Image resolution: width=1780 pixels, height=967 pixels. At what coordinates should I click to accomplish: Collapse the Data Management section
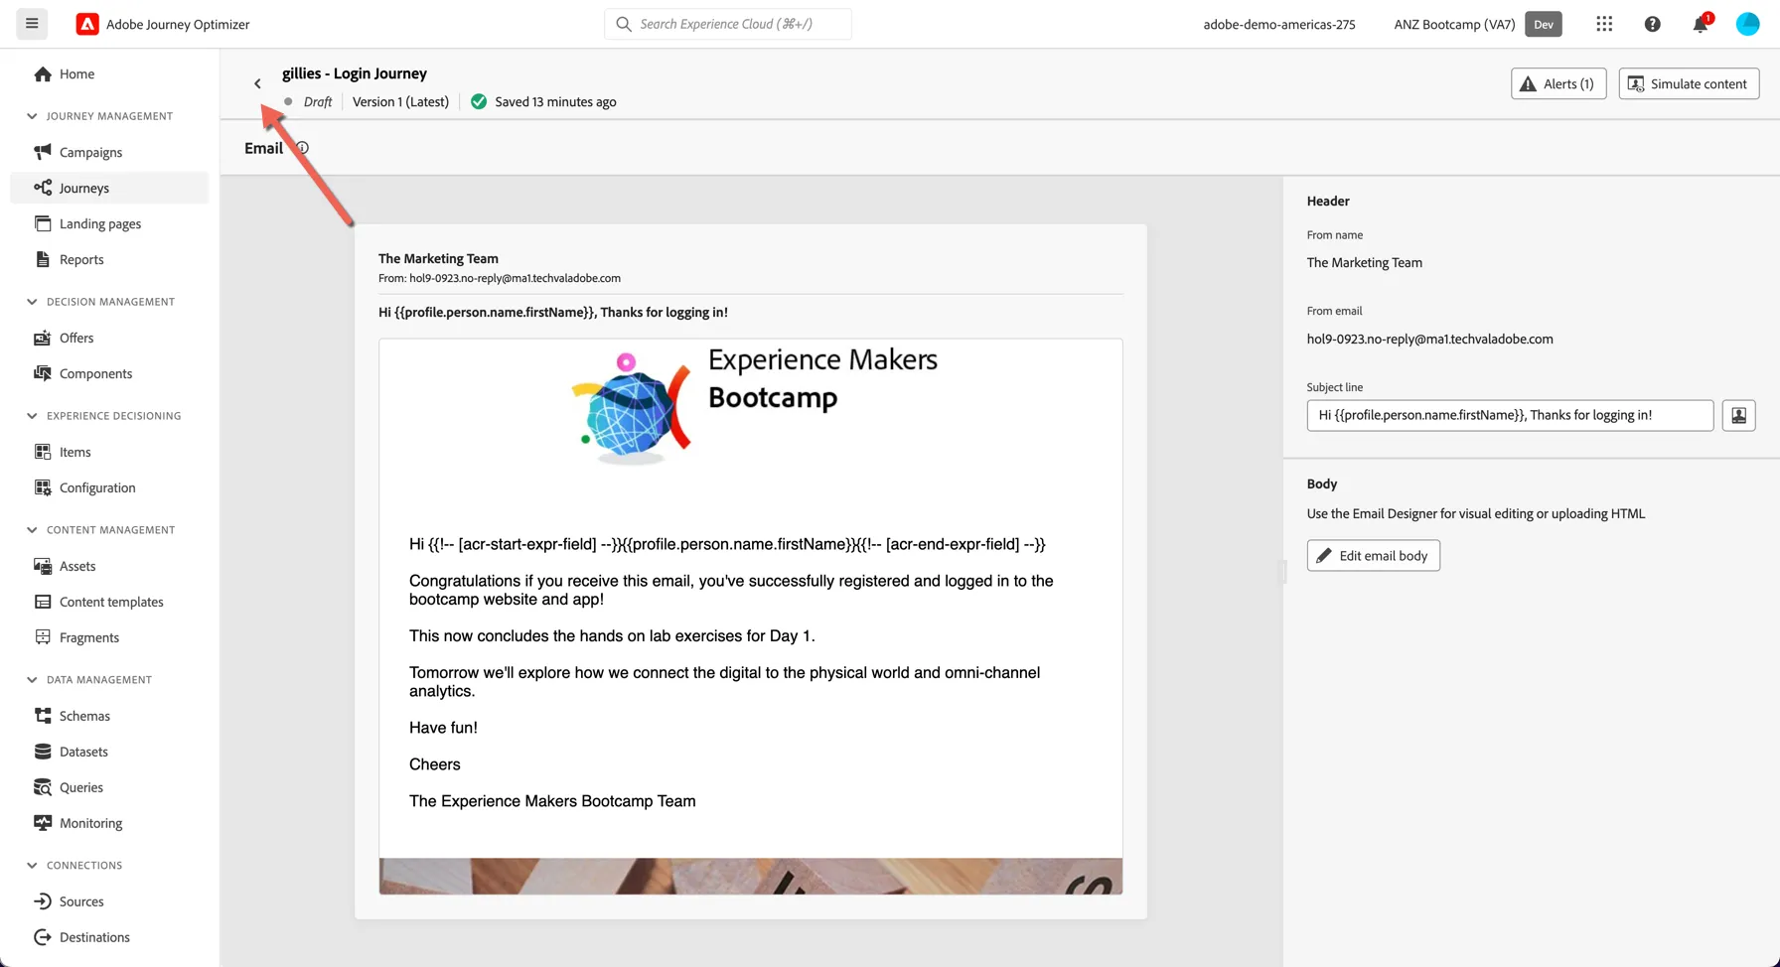(x=32, y=680)
